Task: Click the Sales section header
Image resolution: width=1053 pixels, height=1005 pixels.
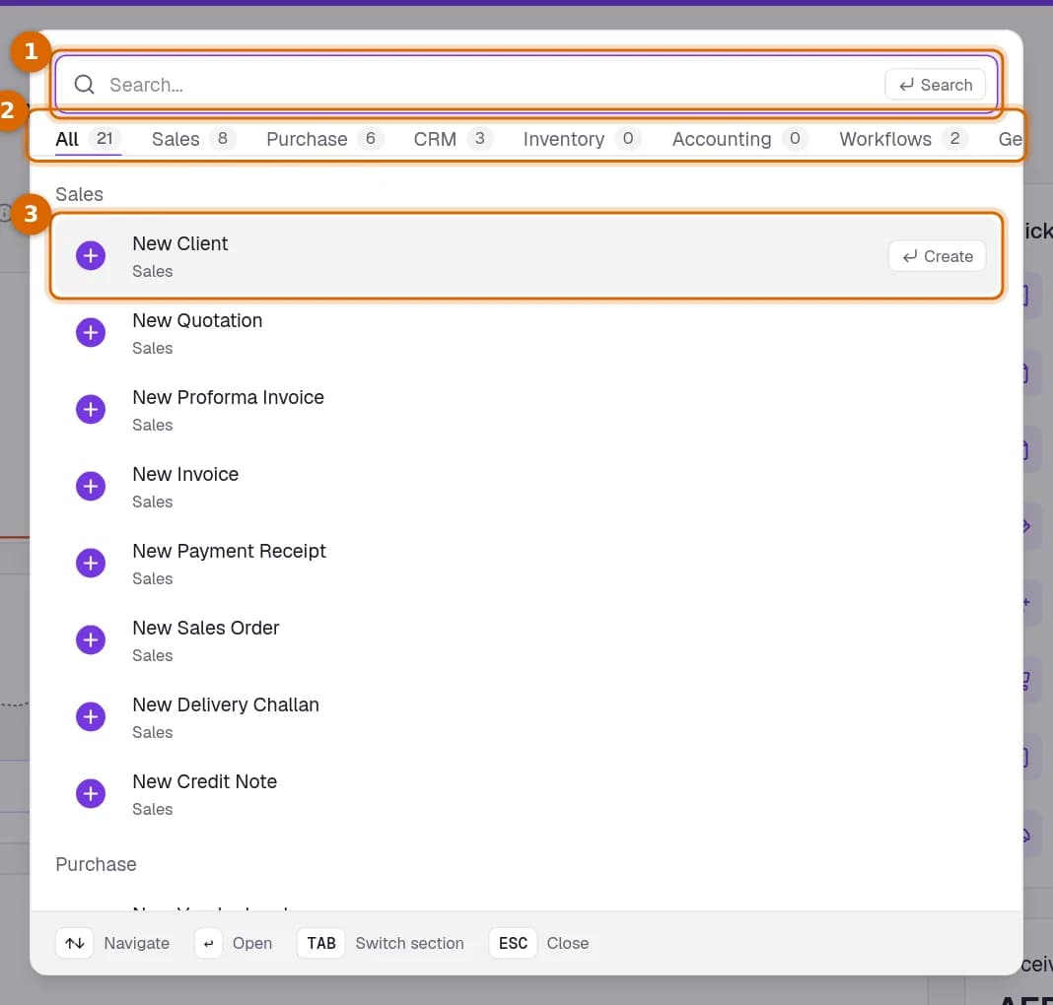Action: click(x=79, y=194)
